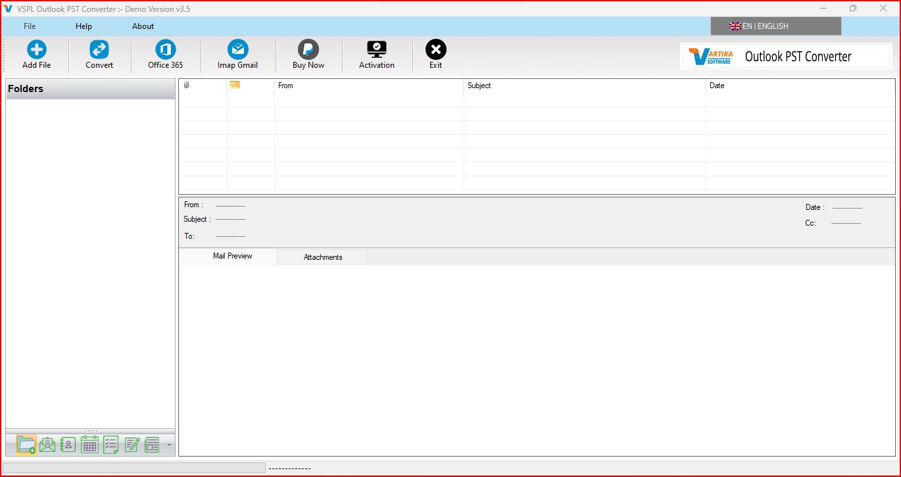Sort by the Subject column header
The image size is (901, 477).
(585, 86)
